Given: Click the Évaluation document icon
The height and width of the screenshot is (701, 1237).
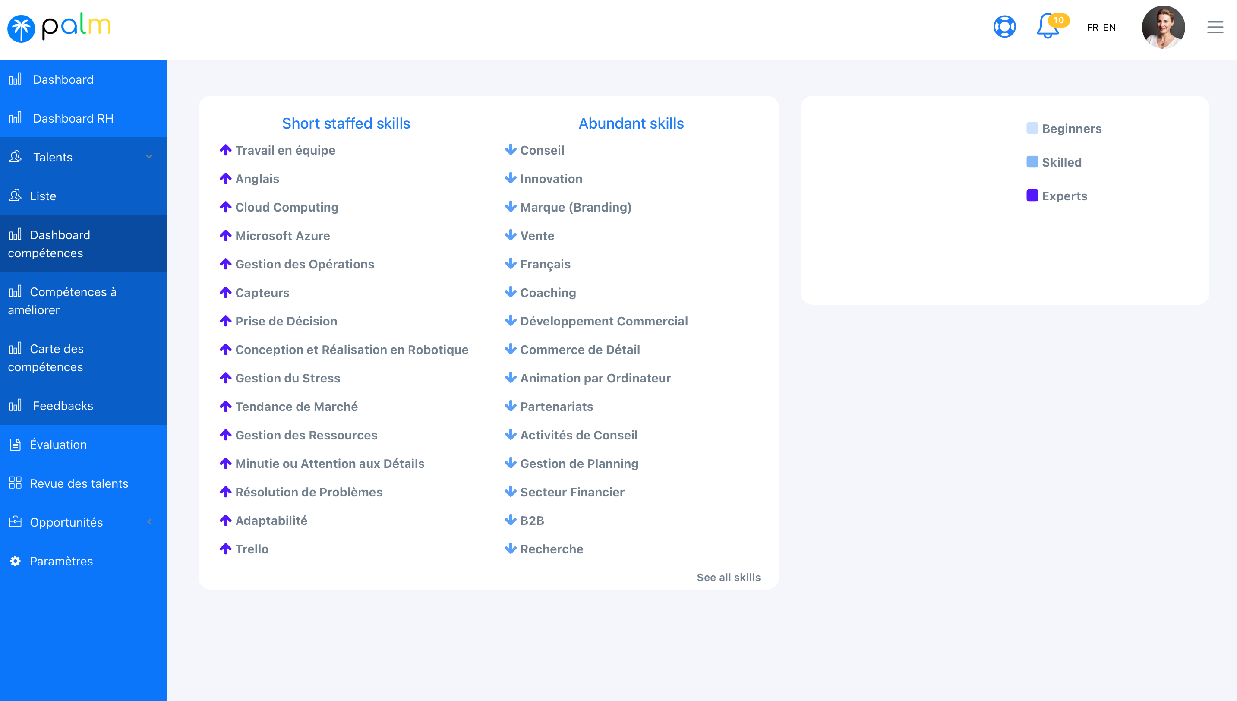Looking at the screenshot, I should tap(16, 445).
